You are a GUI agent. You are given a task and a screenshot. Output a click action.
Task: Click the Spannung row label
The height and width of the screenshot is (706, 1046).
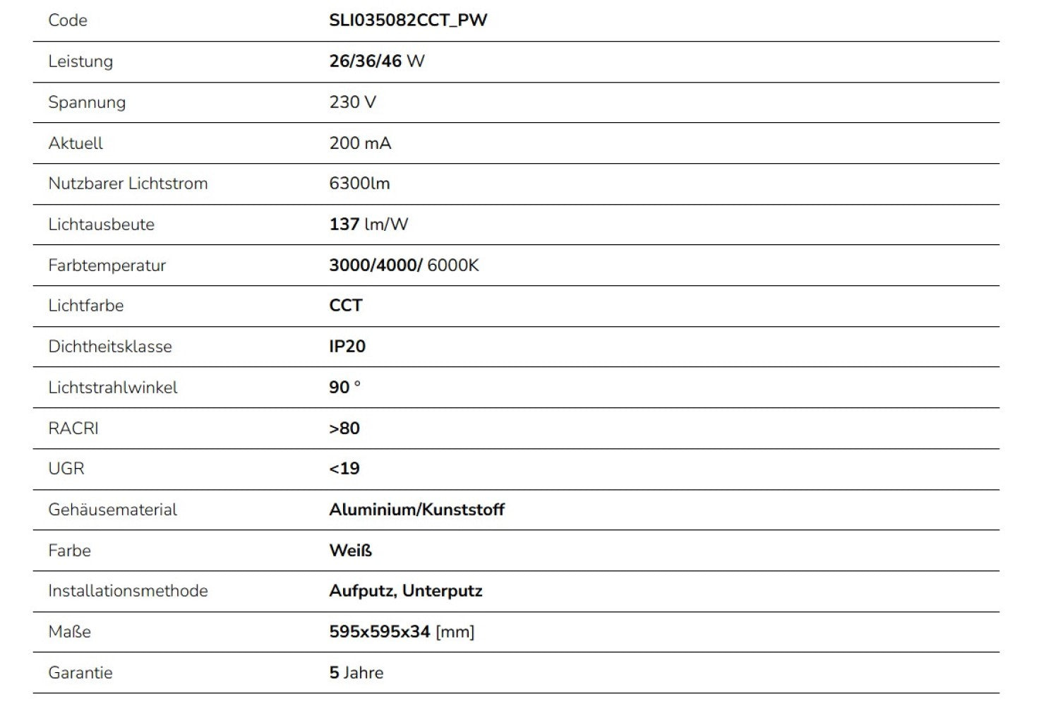coord(87,102)
